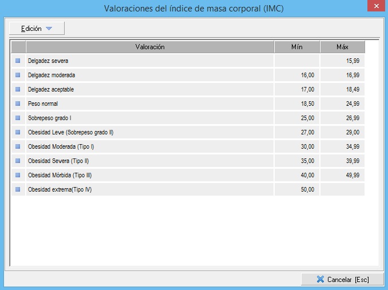Close the IMC valuations window

pyautogui.click(x=374, y=7)
